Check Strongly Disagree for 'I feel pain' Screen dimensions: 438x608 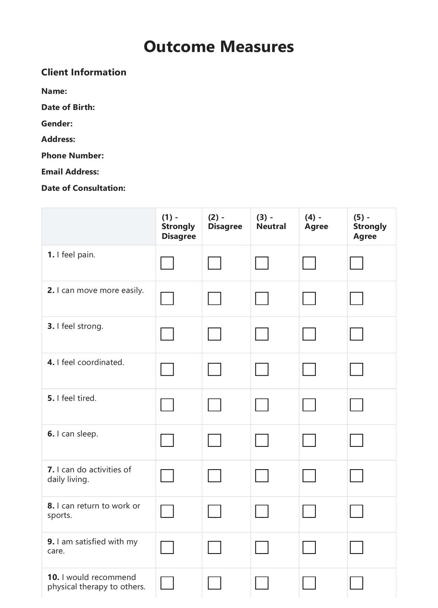[167, 263]
